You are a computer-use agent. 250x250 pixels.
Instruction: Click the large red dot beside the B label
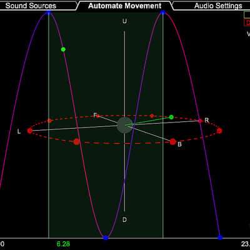pos(172,142)
